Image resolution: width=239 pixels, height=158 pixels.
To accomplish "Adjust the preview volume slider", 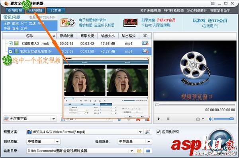I will tap(223, 119).
